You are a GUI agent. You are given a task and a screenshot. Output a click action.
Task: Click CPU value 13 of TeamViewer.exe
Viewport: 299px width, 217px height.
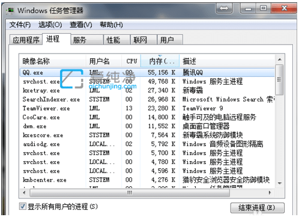pyautogui.click(x=129, y=108)
